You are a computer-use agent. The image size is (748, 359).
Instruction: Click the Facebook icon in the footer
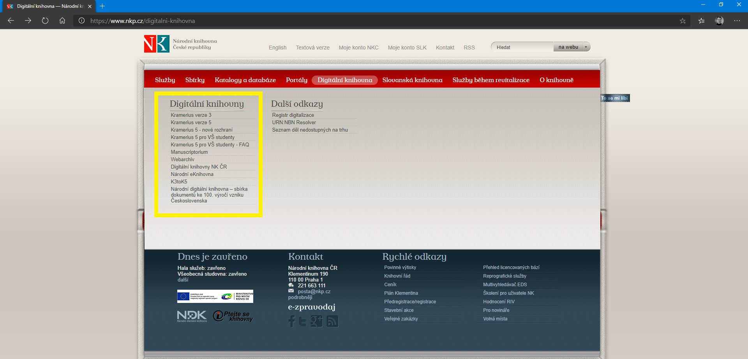pyautogui.click(x=291, y=321)
